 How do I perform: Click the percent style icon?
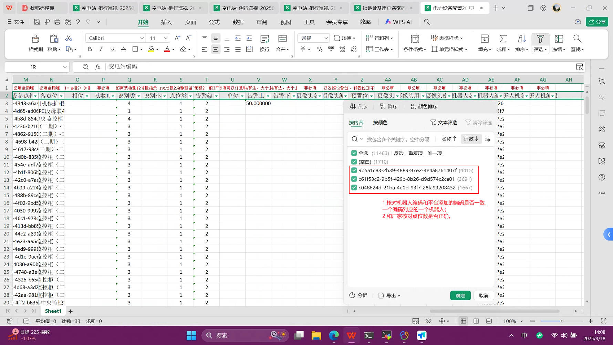(x=320, y=49)
